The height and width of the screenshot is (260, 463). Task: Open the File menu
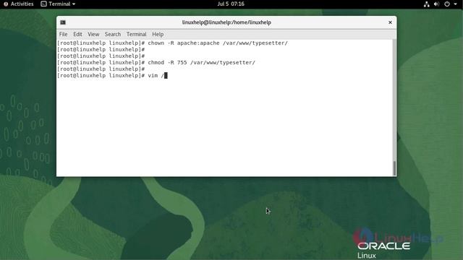tap(63, 34)
